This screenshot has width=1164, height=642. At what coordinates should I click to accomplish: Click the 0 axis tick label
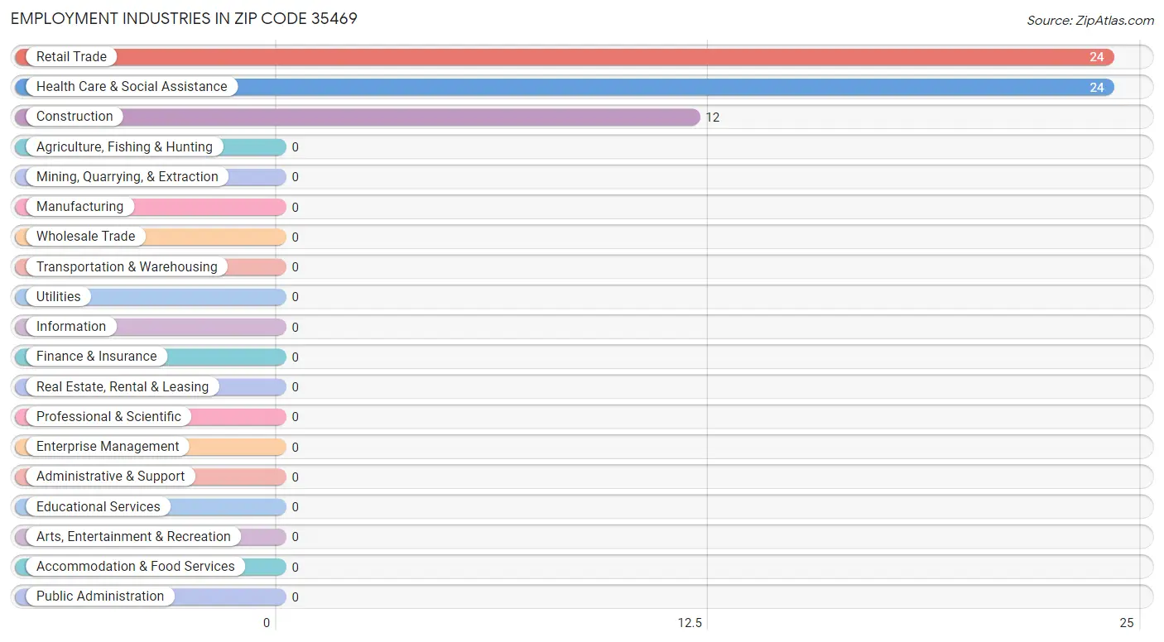click(x=267, y=623)
